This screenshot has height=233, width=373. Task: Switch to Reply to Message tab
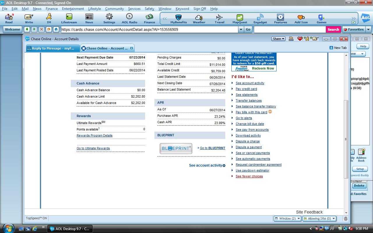[52, 48]
